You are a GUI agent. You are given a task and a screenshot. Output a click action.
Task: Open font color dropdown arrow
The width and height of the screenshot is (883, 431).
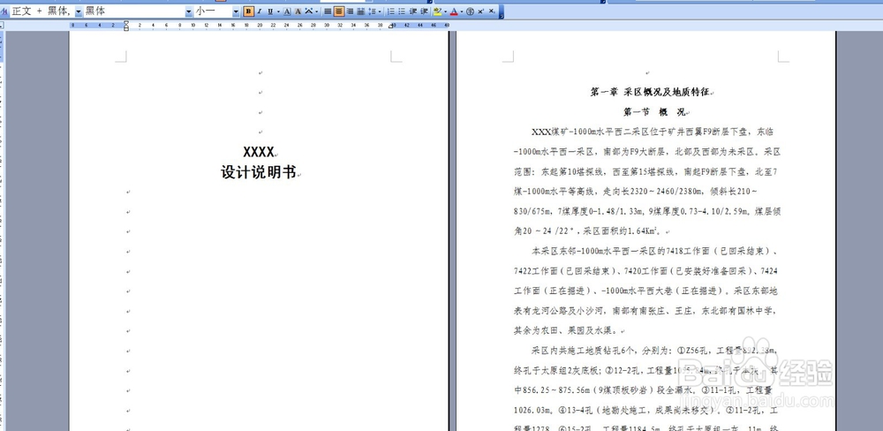[462, 11]
